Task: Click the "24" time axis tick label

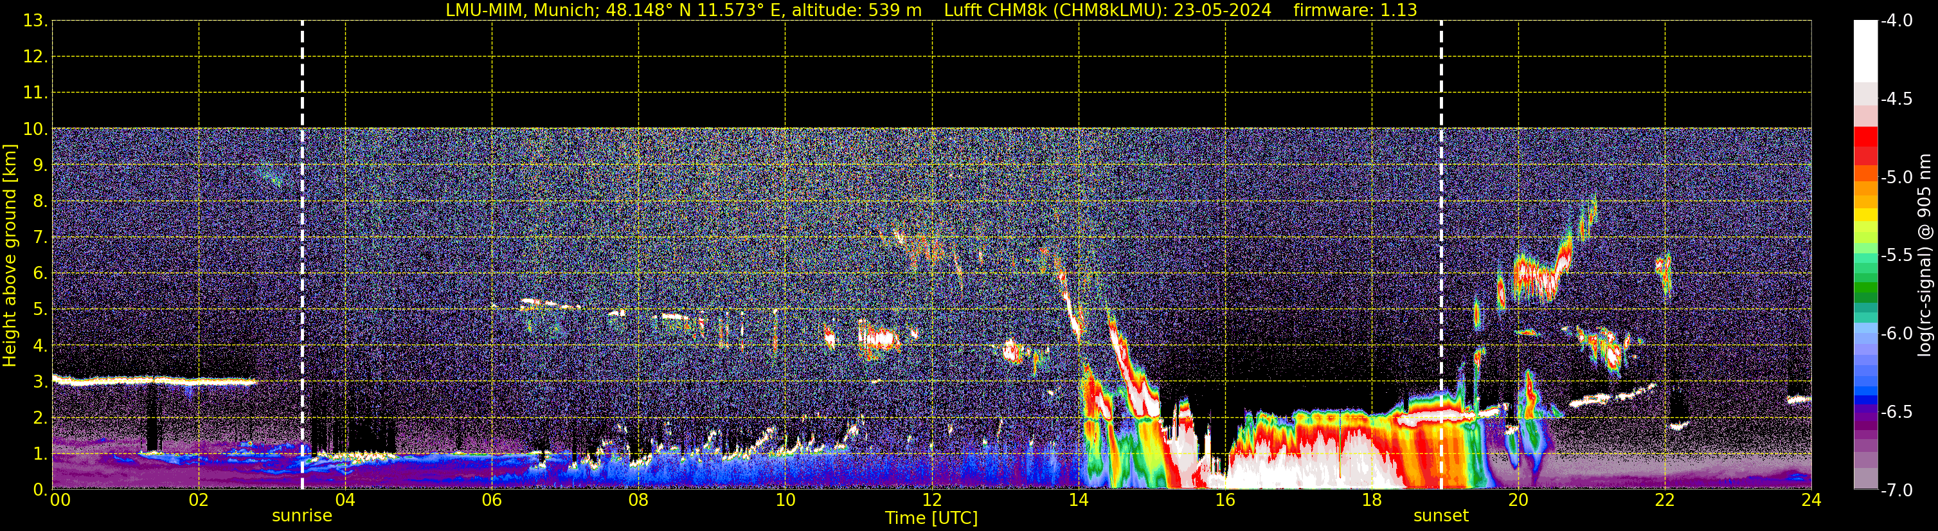Action: click(x=1811, y=500)
